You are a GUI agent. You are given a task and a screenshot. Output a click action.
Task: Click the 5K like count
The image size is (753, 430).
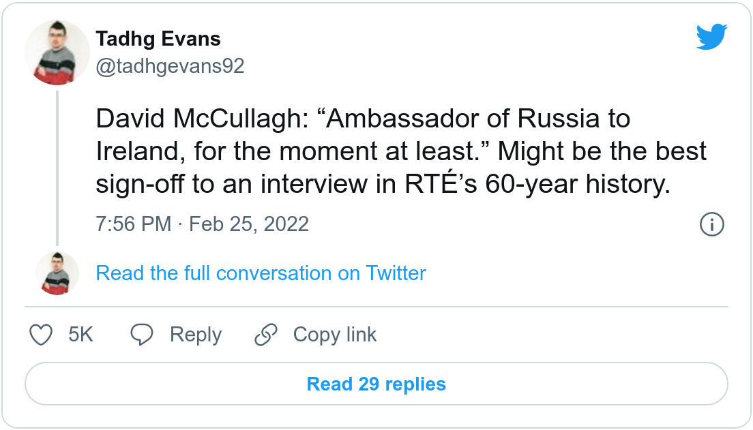(80, 335)
